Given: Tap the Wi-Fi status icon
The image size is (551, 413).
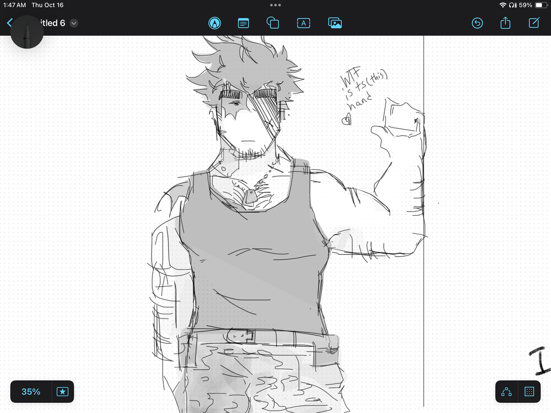Looking at the screenshot, I should coord(503,5).
